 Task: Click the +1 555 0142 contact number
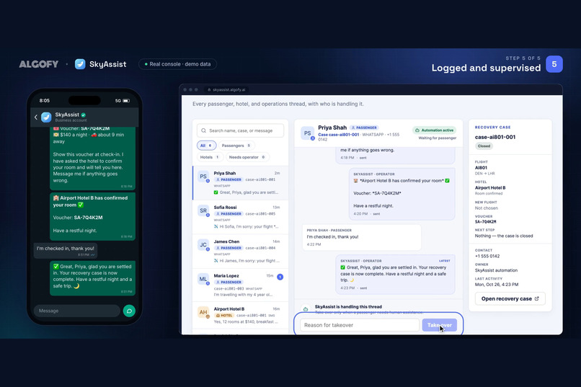pyautogui.click(x=487, y=257)
